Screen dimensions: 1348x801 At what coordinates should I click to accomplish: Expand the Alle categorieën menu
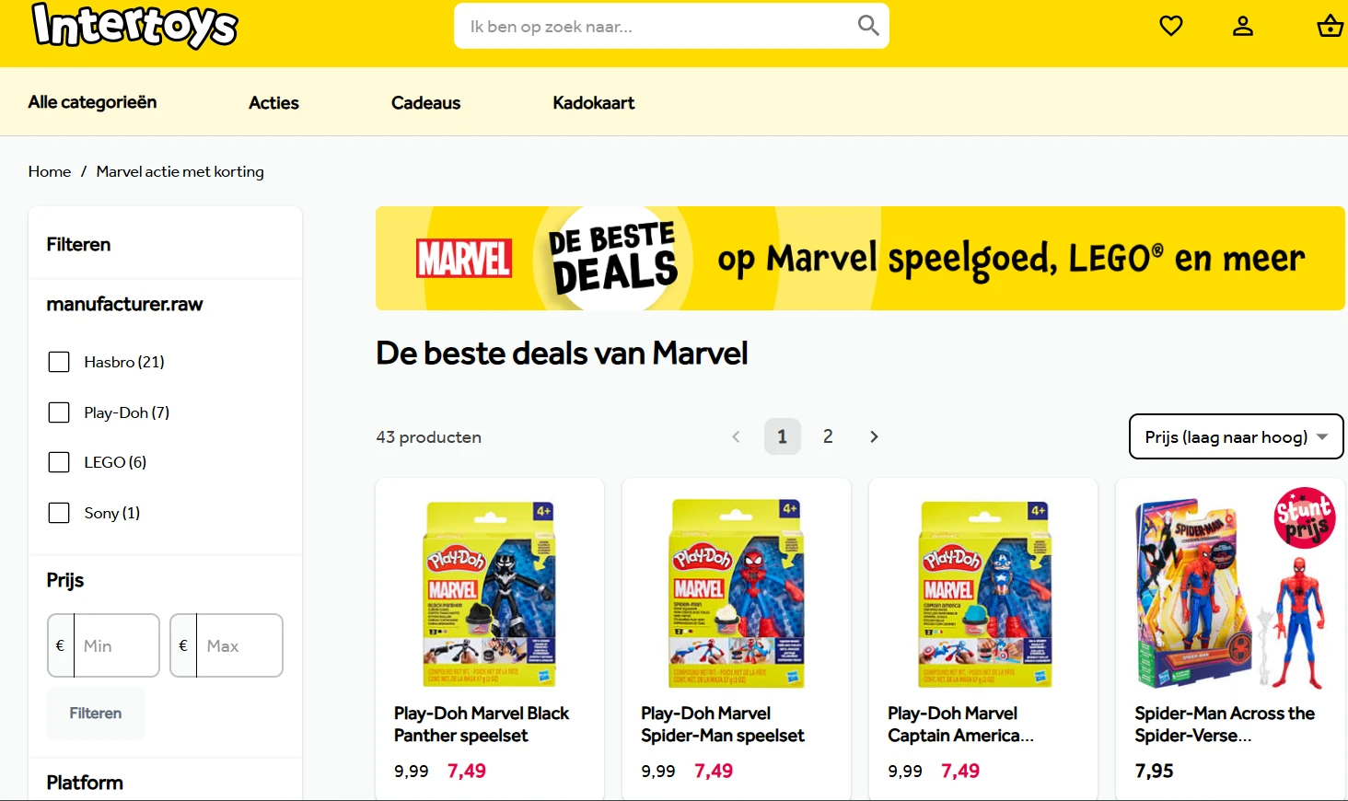[x=91, y=102]
